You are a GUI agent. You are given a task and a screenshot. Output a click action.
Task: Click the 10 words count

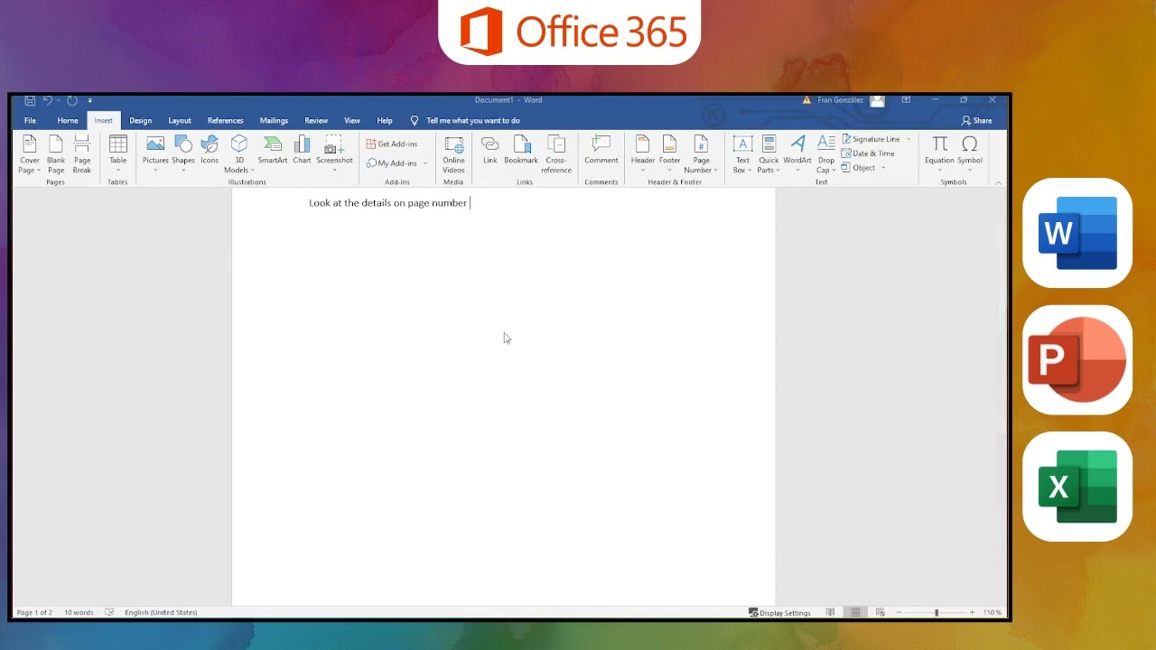click(x=79, y=612)
